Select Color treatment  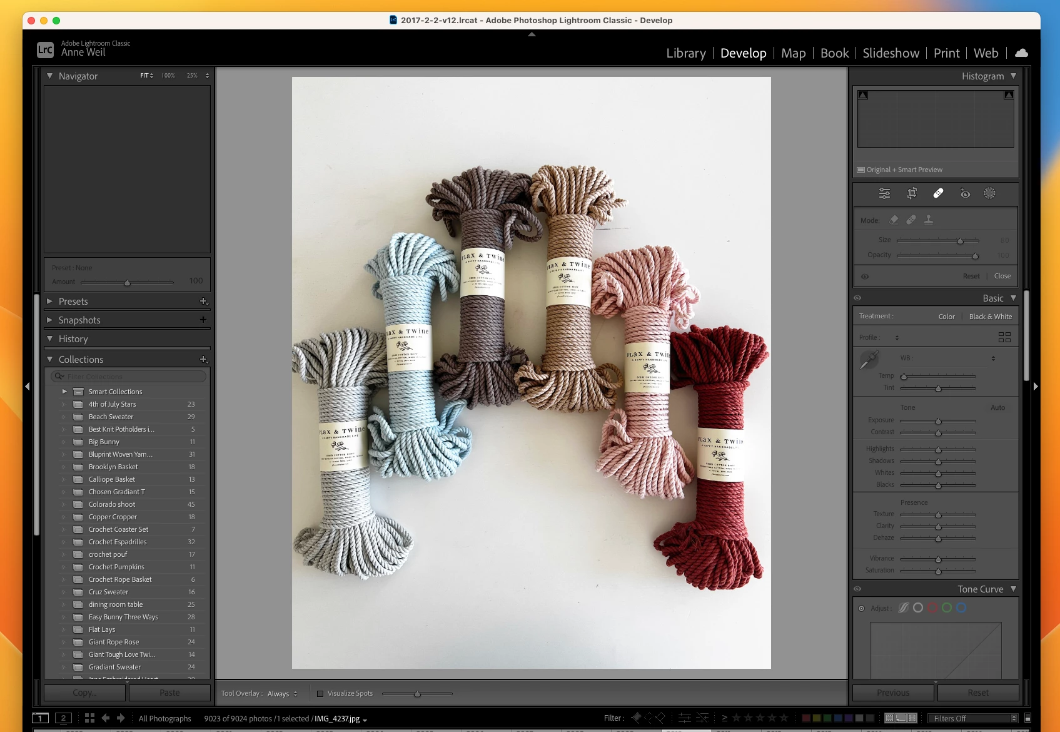pyautogui.click(x=947, y=317)
